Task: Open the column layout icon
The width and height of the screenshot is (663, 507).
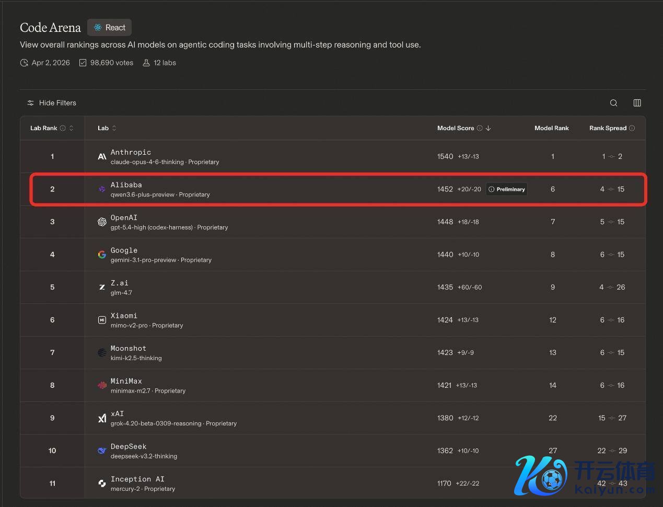Action: (x=637, y=103)
